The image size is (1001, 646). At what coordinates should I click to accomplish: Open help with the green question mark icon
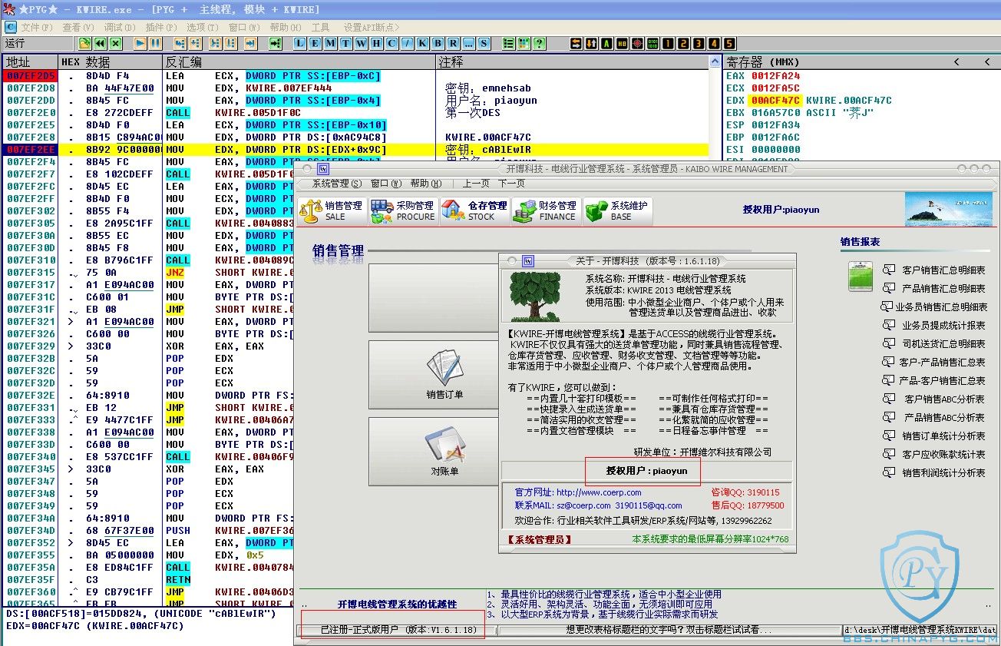coord(540,43)
